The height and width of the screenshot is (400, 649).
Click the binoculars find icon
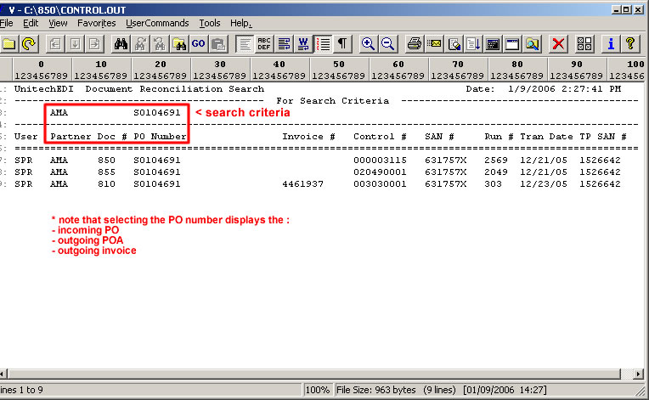pos(121,43)
